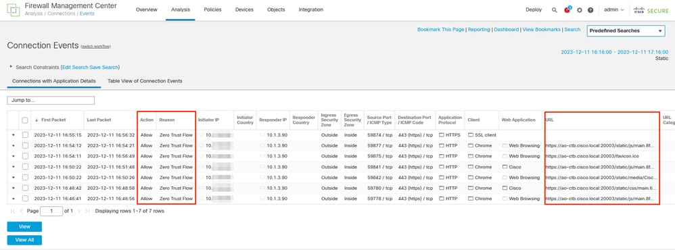This screenshot has width=675, height=250.
Task: Click host icon beside Responder IP in 16:46:41 row
Action: [x=262, y=199]
